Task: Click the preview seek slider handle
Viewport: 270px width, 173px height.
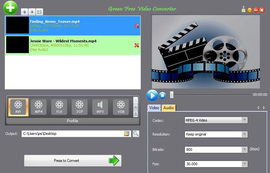Action: [x=172, y=95]
